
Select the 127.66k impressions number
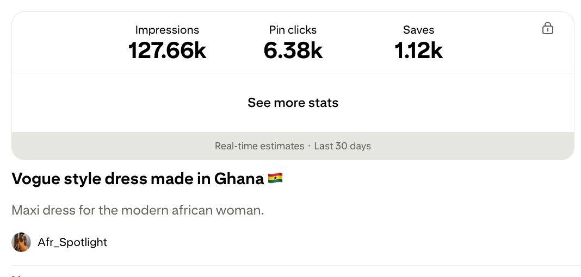[x=167, y=51]
